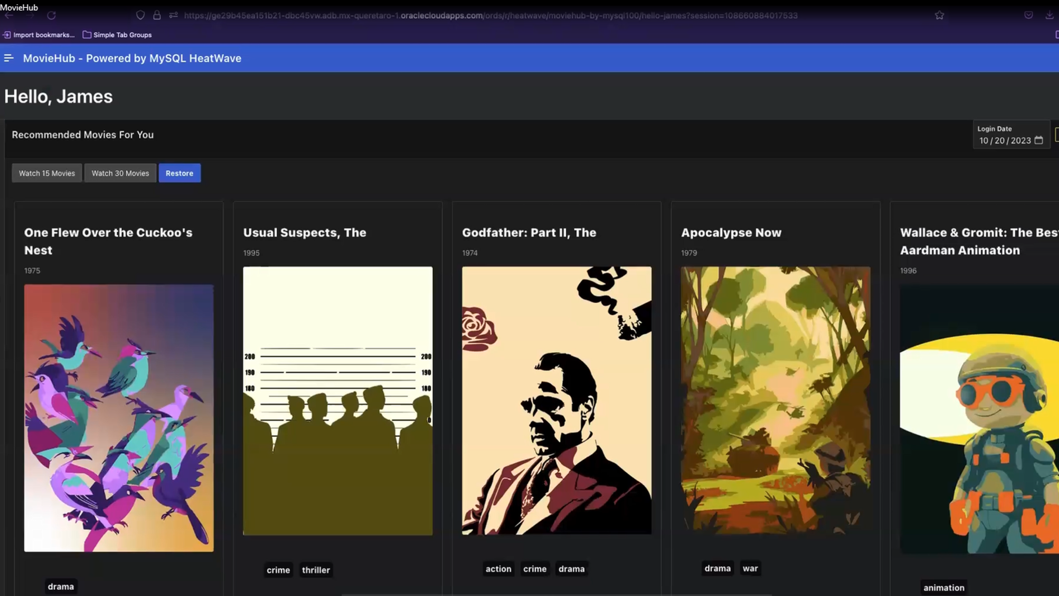Screen dimensions: 1059x596
Task: Reload the MovieHub page
Action: [x=52, y=15]
